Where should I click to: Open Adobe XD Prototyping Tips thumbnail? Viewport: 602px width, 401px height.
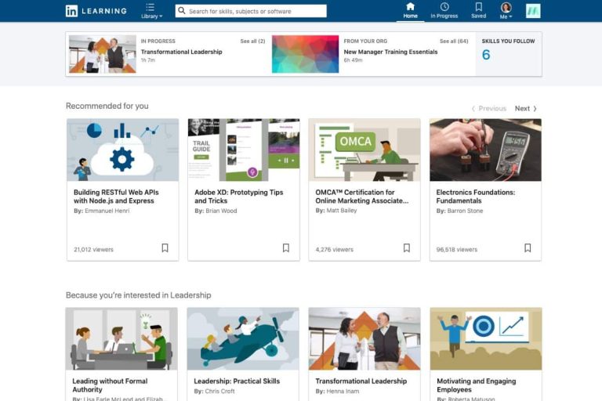pyautogui.click(x=244, y=150)
